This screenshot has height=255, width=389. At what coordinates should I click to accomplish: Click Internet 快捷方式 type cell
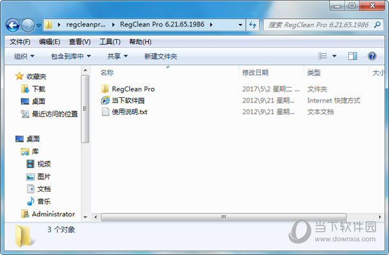[x=334, y=101]
